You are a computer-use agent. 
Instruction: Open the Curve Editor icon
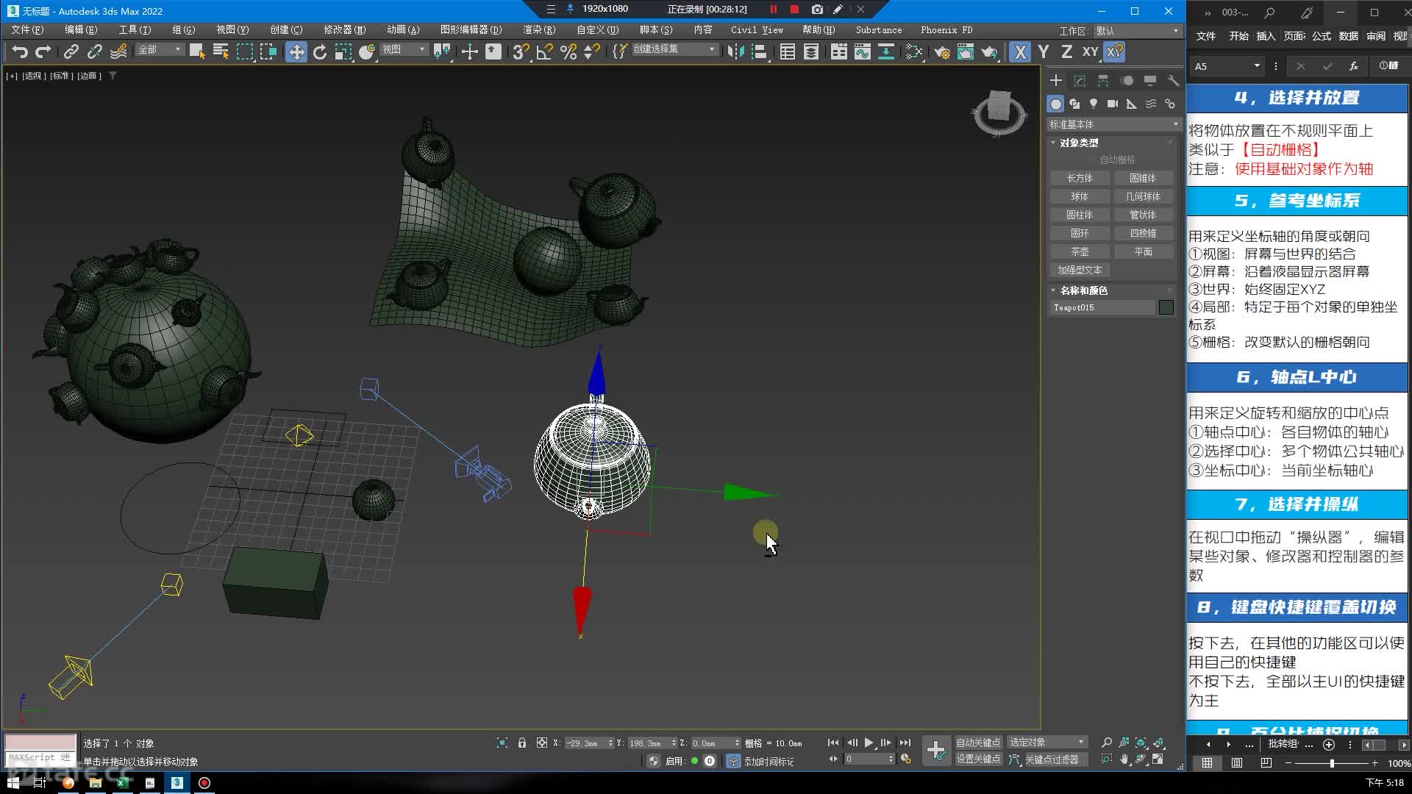862,51
